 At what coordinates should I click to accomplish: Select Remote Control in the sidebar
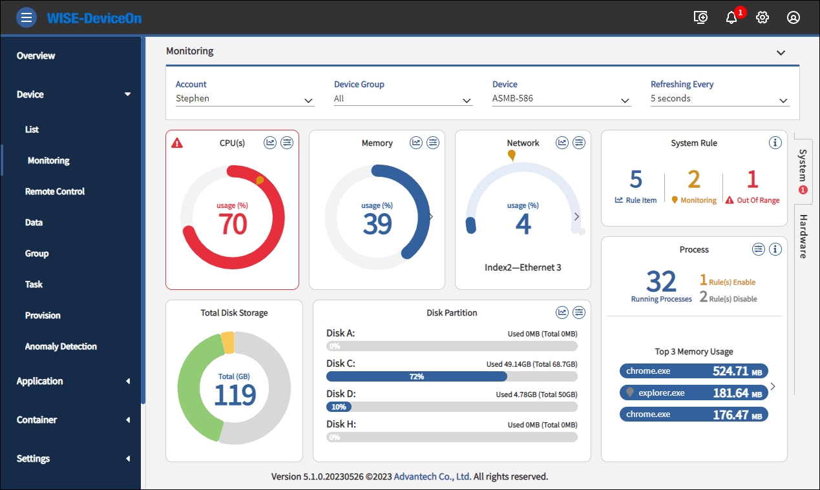(55, 191)
